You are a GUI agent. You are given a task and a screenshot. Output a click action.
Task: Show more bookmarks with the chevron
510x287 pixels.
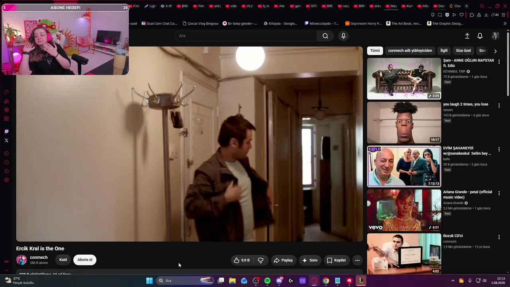[505, 24]
